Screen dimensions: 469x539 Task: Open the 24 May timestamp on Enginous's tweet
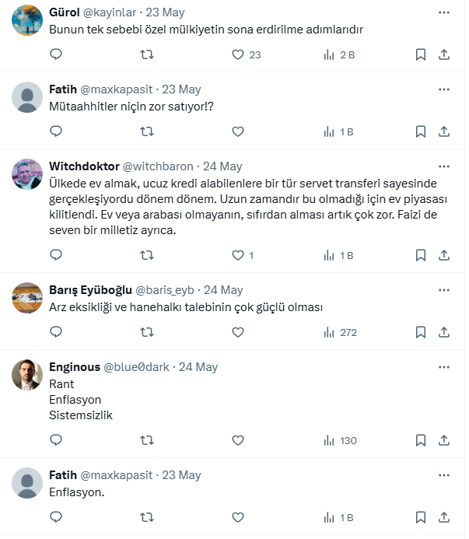click(198, 367)
